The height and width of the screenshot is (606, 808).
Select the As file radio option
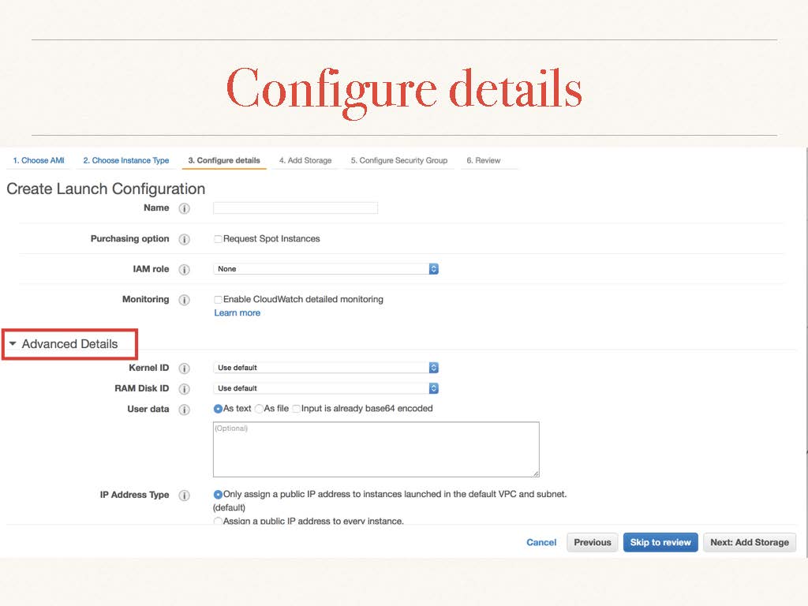259,409
